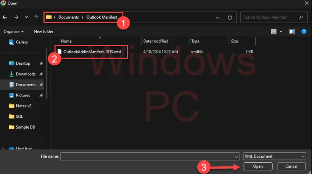
Task: Open Desktop in the sidebar
Action: 19,63
